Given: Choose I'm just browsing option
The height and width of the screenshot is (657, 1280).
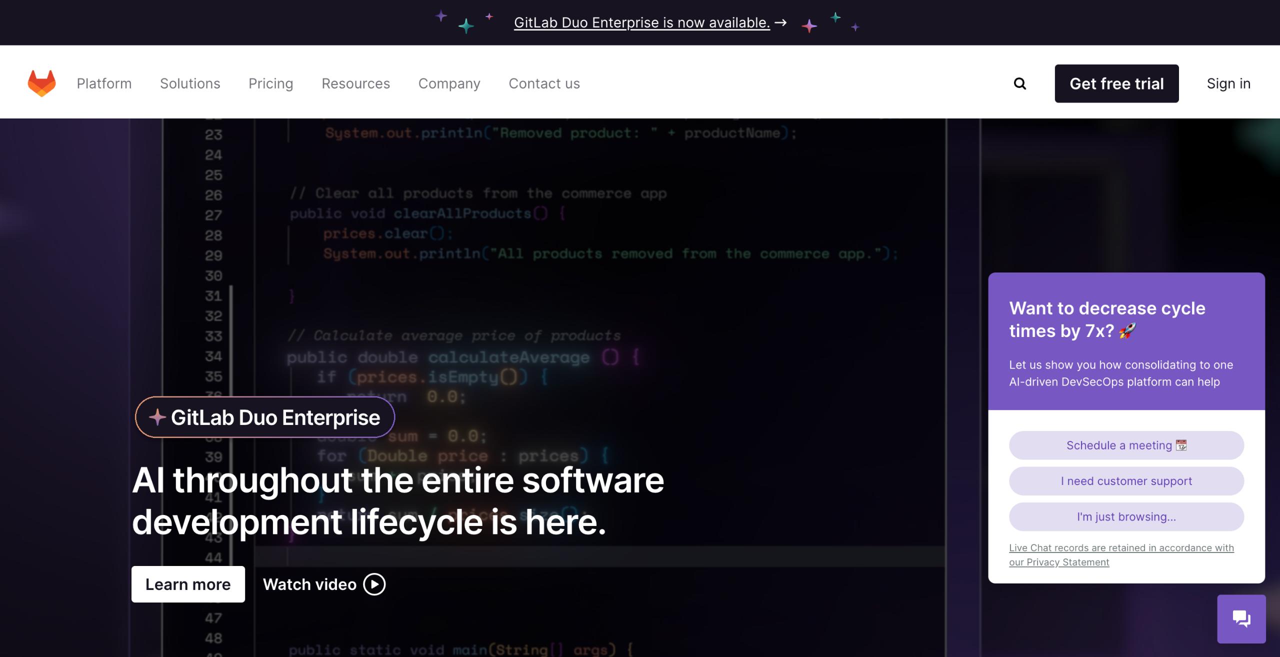Looking at the screenshot, I should pyautogui.click(x=1126, y=516).
